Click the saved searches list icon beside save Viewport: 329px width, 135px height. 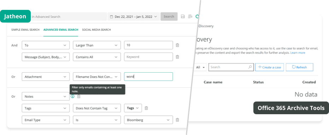click(190, 17)
